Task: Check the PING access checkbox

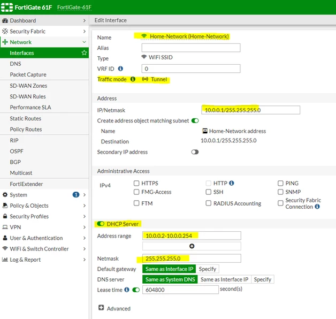Action: point(280,183)
